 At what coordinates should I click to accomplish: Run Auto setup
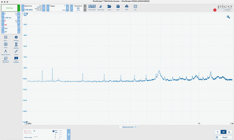pyautogui.click(x=101, y=7)
